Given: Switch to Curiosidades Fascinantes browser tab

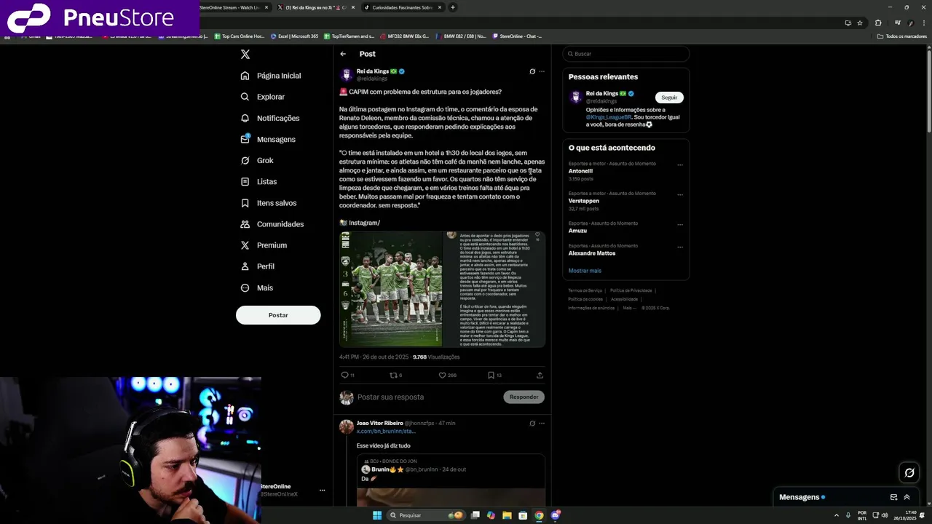Looking at the screenshot, I should click(x=402, y=7).
